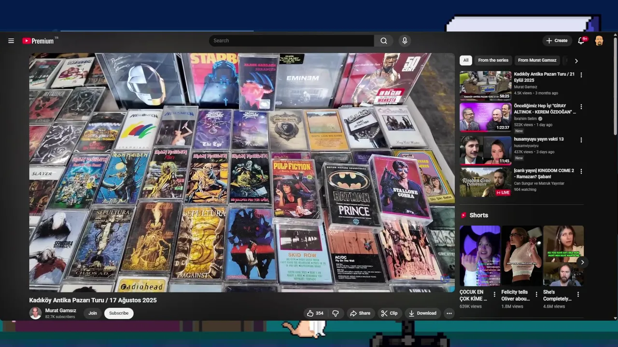The image size is (618, 347).
Task: Open Can Sungur ve Matruk Yayınlar link
Action: click(x=539, y=184)
